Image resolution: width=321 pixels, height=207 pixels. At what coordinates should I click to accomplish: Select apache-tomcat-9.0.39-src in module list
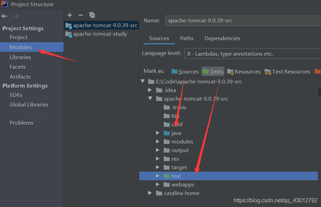(101, 25)
